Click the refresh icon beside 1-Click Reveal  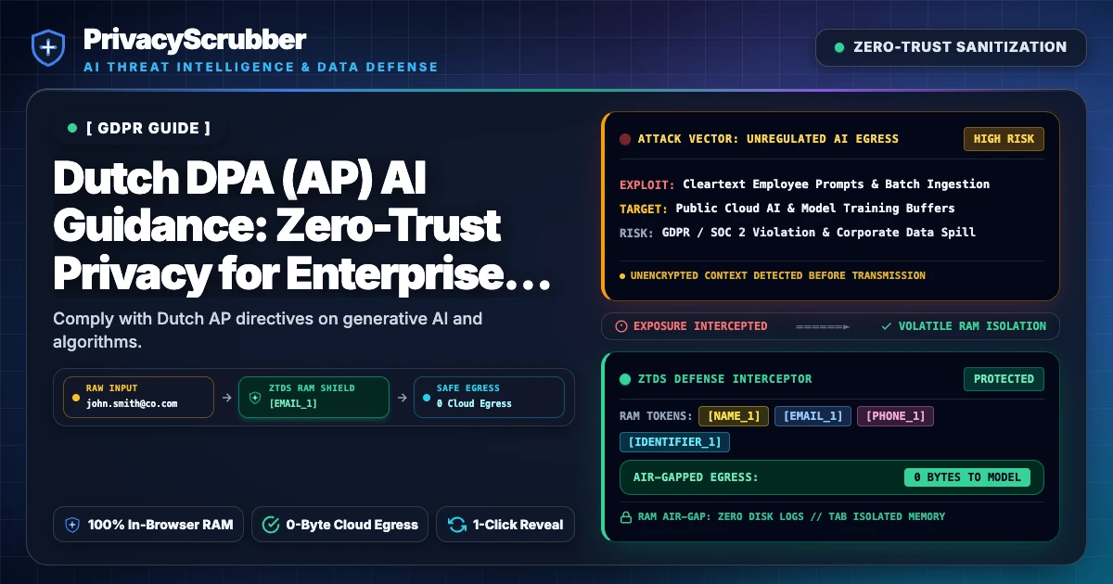pos(456,525)
